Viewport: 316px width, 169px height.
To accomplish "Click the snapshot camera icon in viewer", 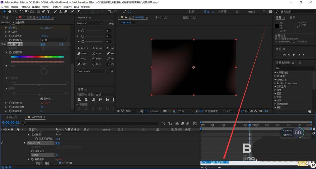I will point(165,111).
